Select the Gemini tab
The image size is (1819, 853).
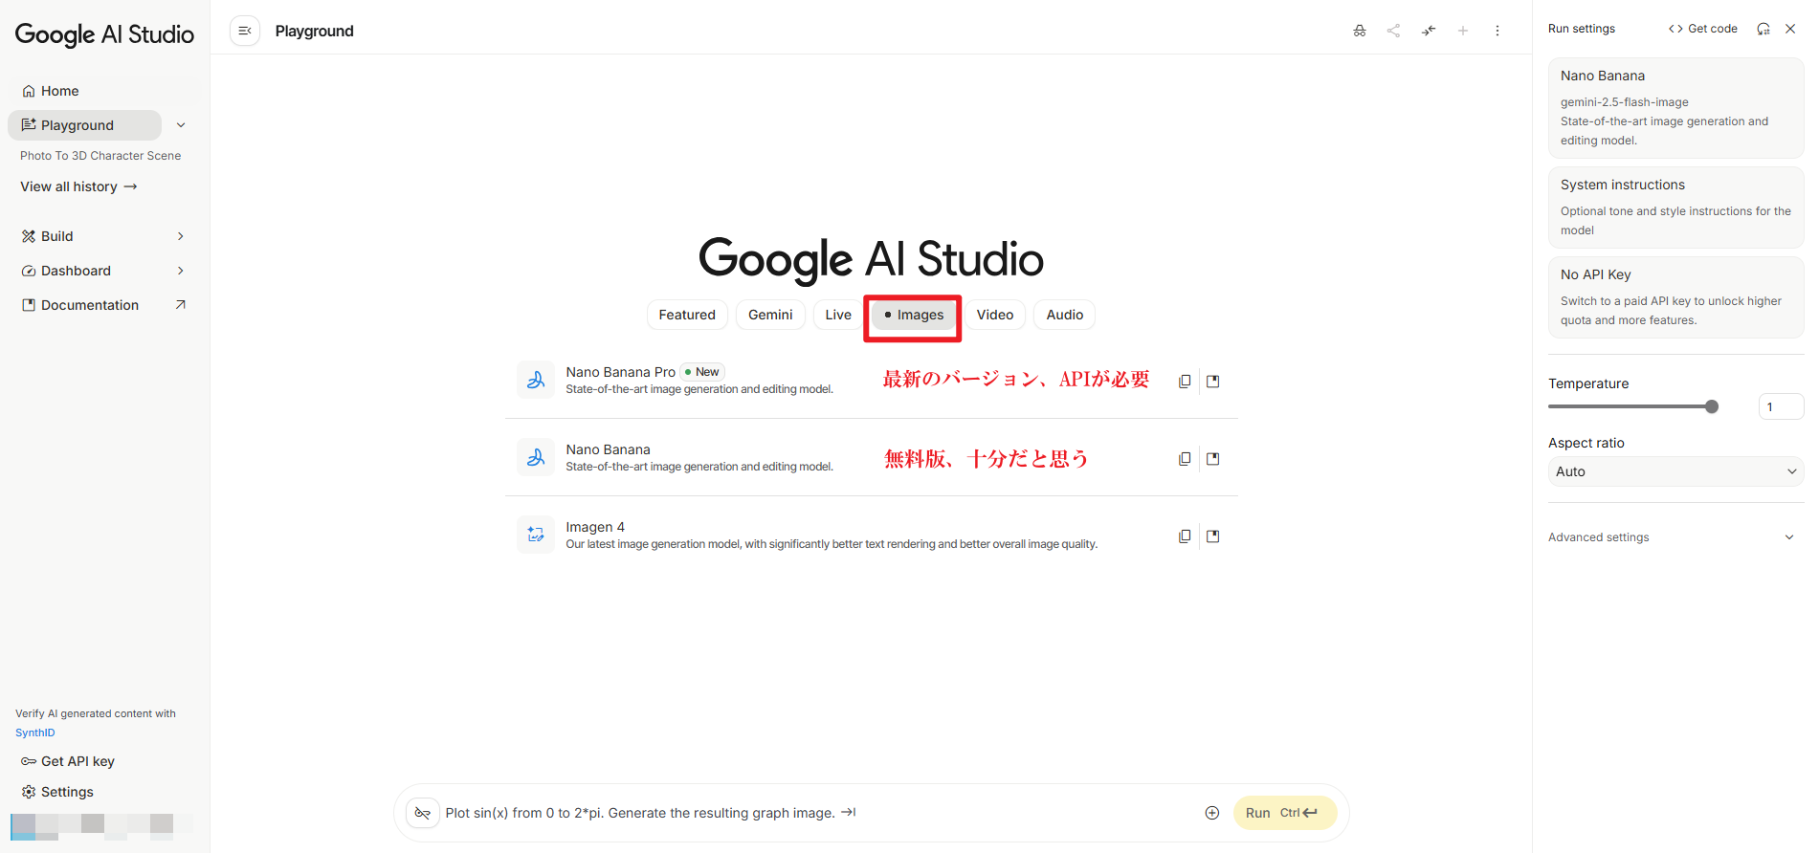[770, 315]
